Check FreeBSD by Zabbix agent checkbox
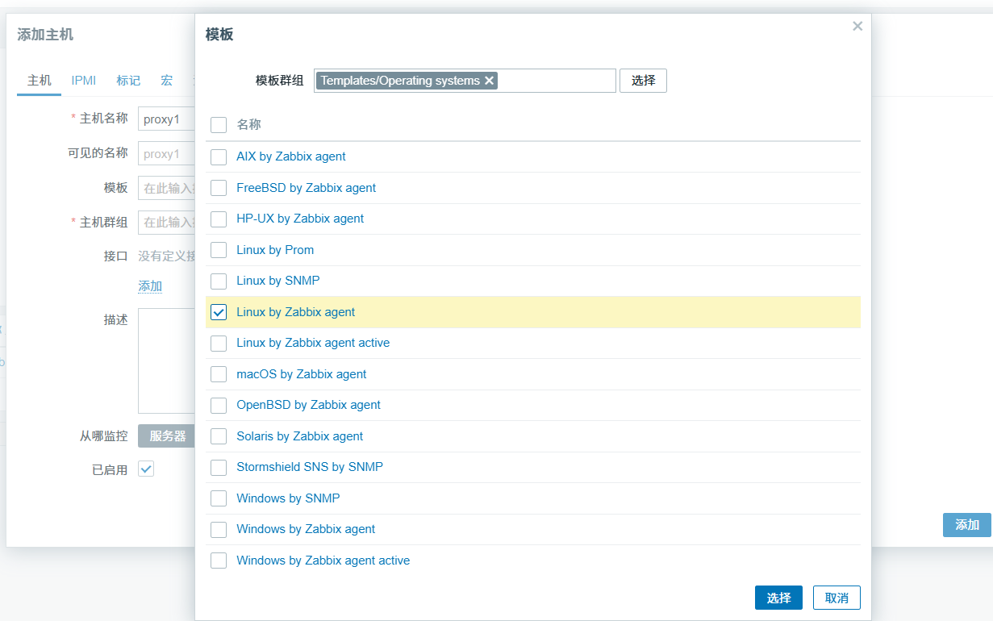Screen dimensions: 993x621 point(219,188)
